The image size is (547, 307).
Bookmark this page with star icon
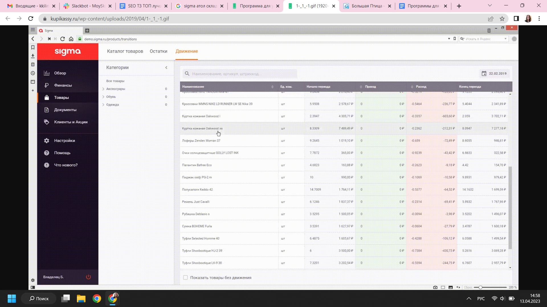502,18
